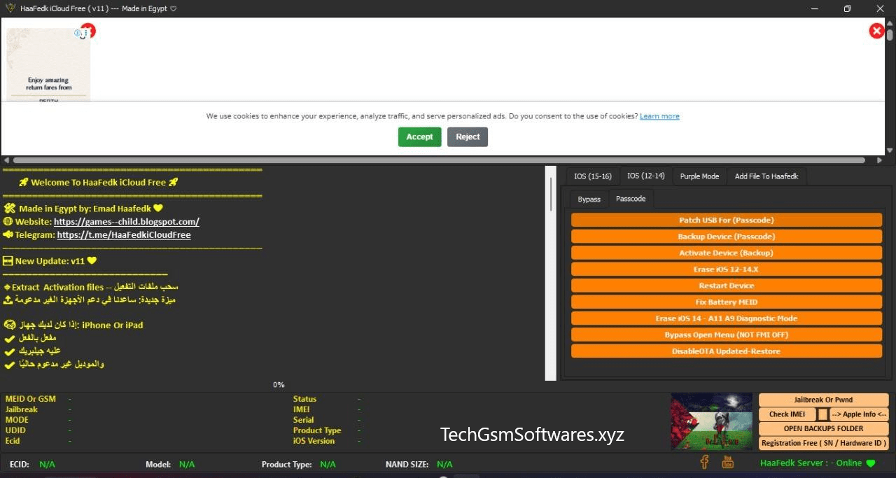Click the HaaFedk Server Online status
Screen dimensions: 896x478
tap(818, 463)
